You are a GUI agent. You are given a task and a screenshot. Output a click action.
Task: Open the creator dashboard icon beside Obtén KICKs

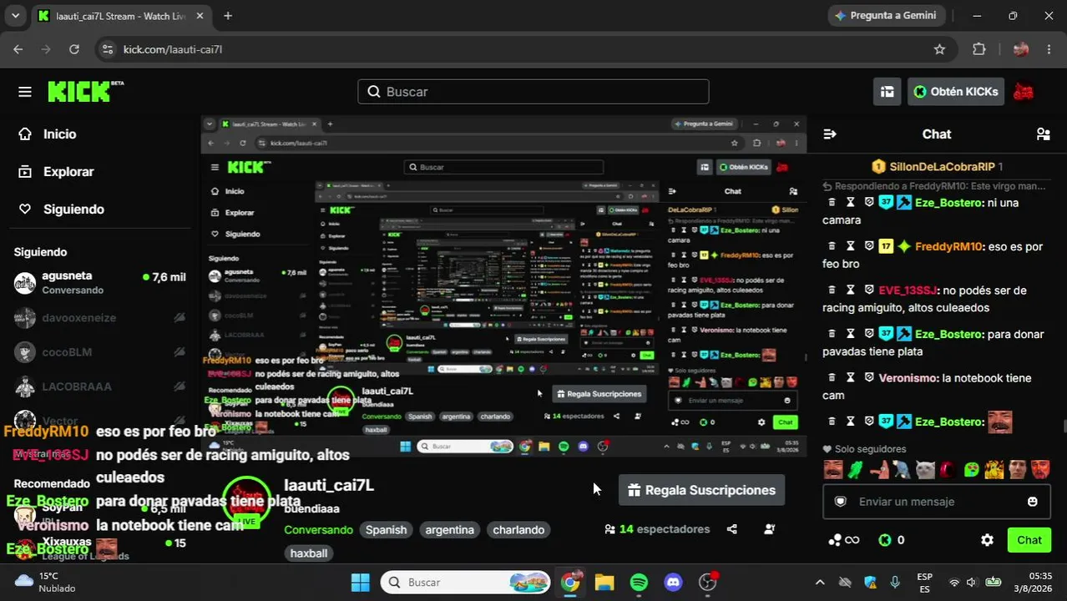[x=887, y=92]
